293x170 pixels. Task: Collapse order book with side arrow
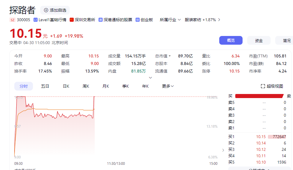click(223, 150)
